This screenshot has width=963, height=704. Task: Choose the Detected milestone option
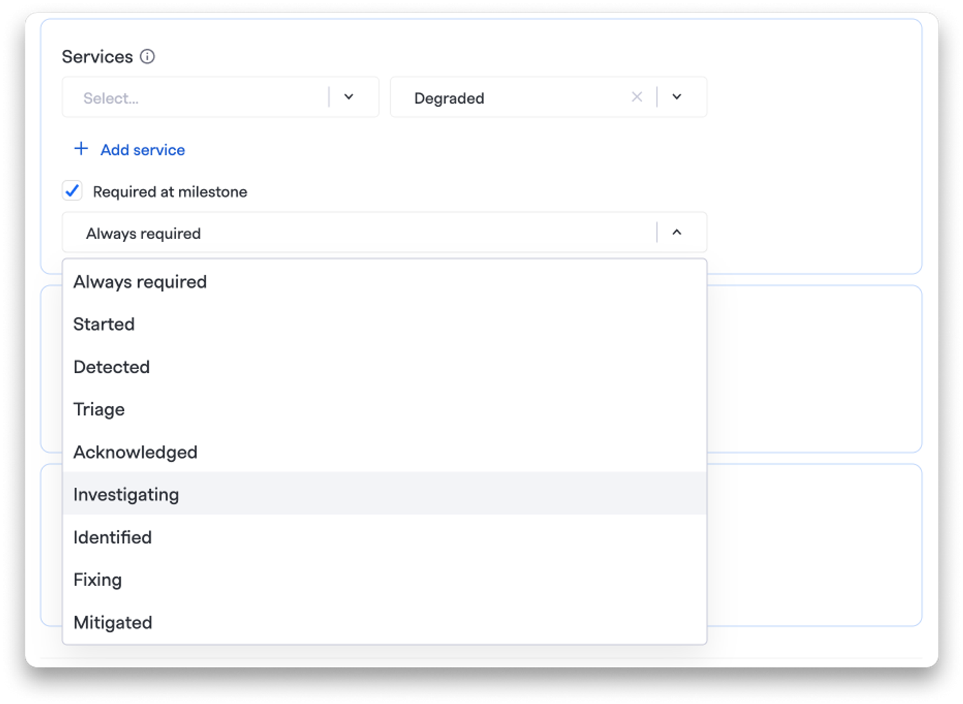pyautogui.click(x=384, y=367)
